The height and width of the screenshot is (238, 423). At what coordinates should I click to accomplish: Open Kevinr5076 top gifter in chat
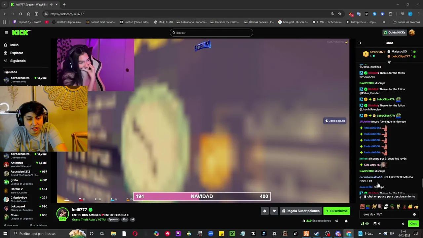point(374,54)
